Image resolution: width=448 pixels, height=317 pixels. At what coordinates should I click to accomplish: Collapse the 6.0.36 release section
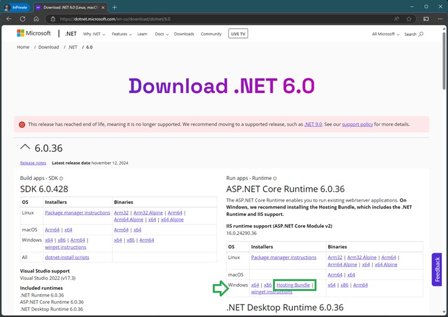click(x=25, y=148)
